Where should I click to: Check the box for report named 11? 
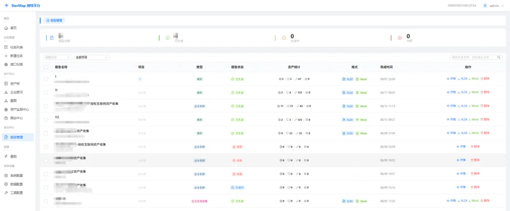click(x=46, y=93)
